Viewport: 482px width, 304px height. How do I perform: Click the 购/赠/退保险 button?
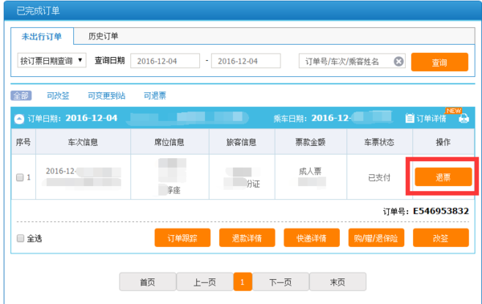pos(376,237)
